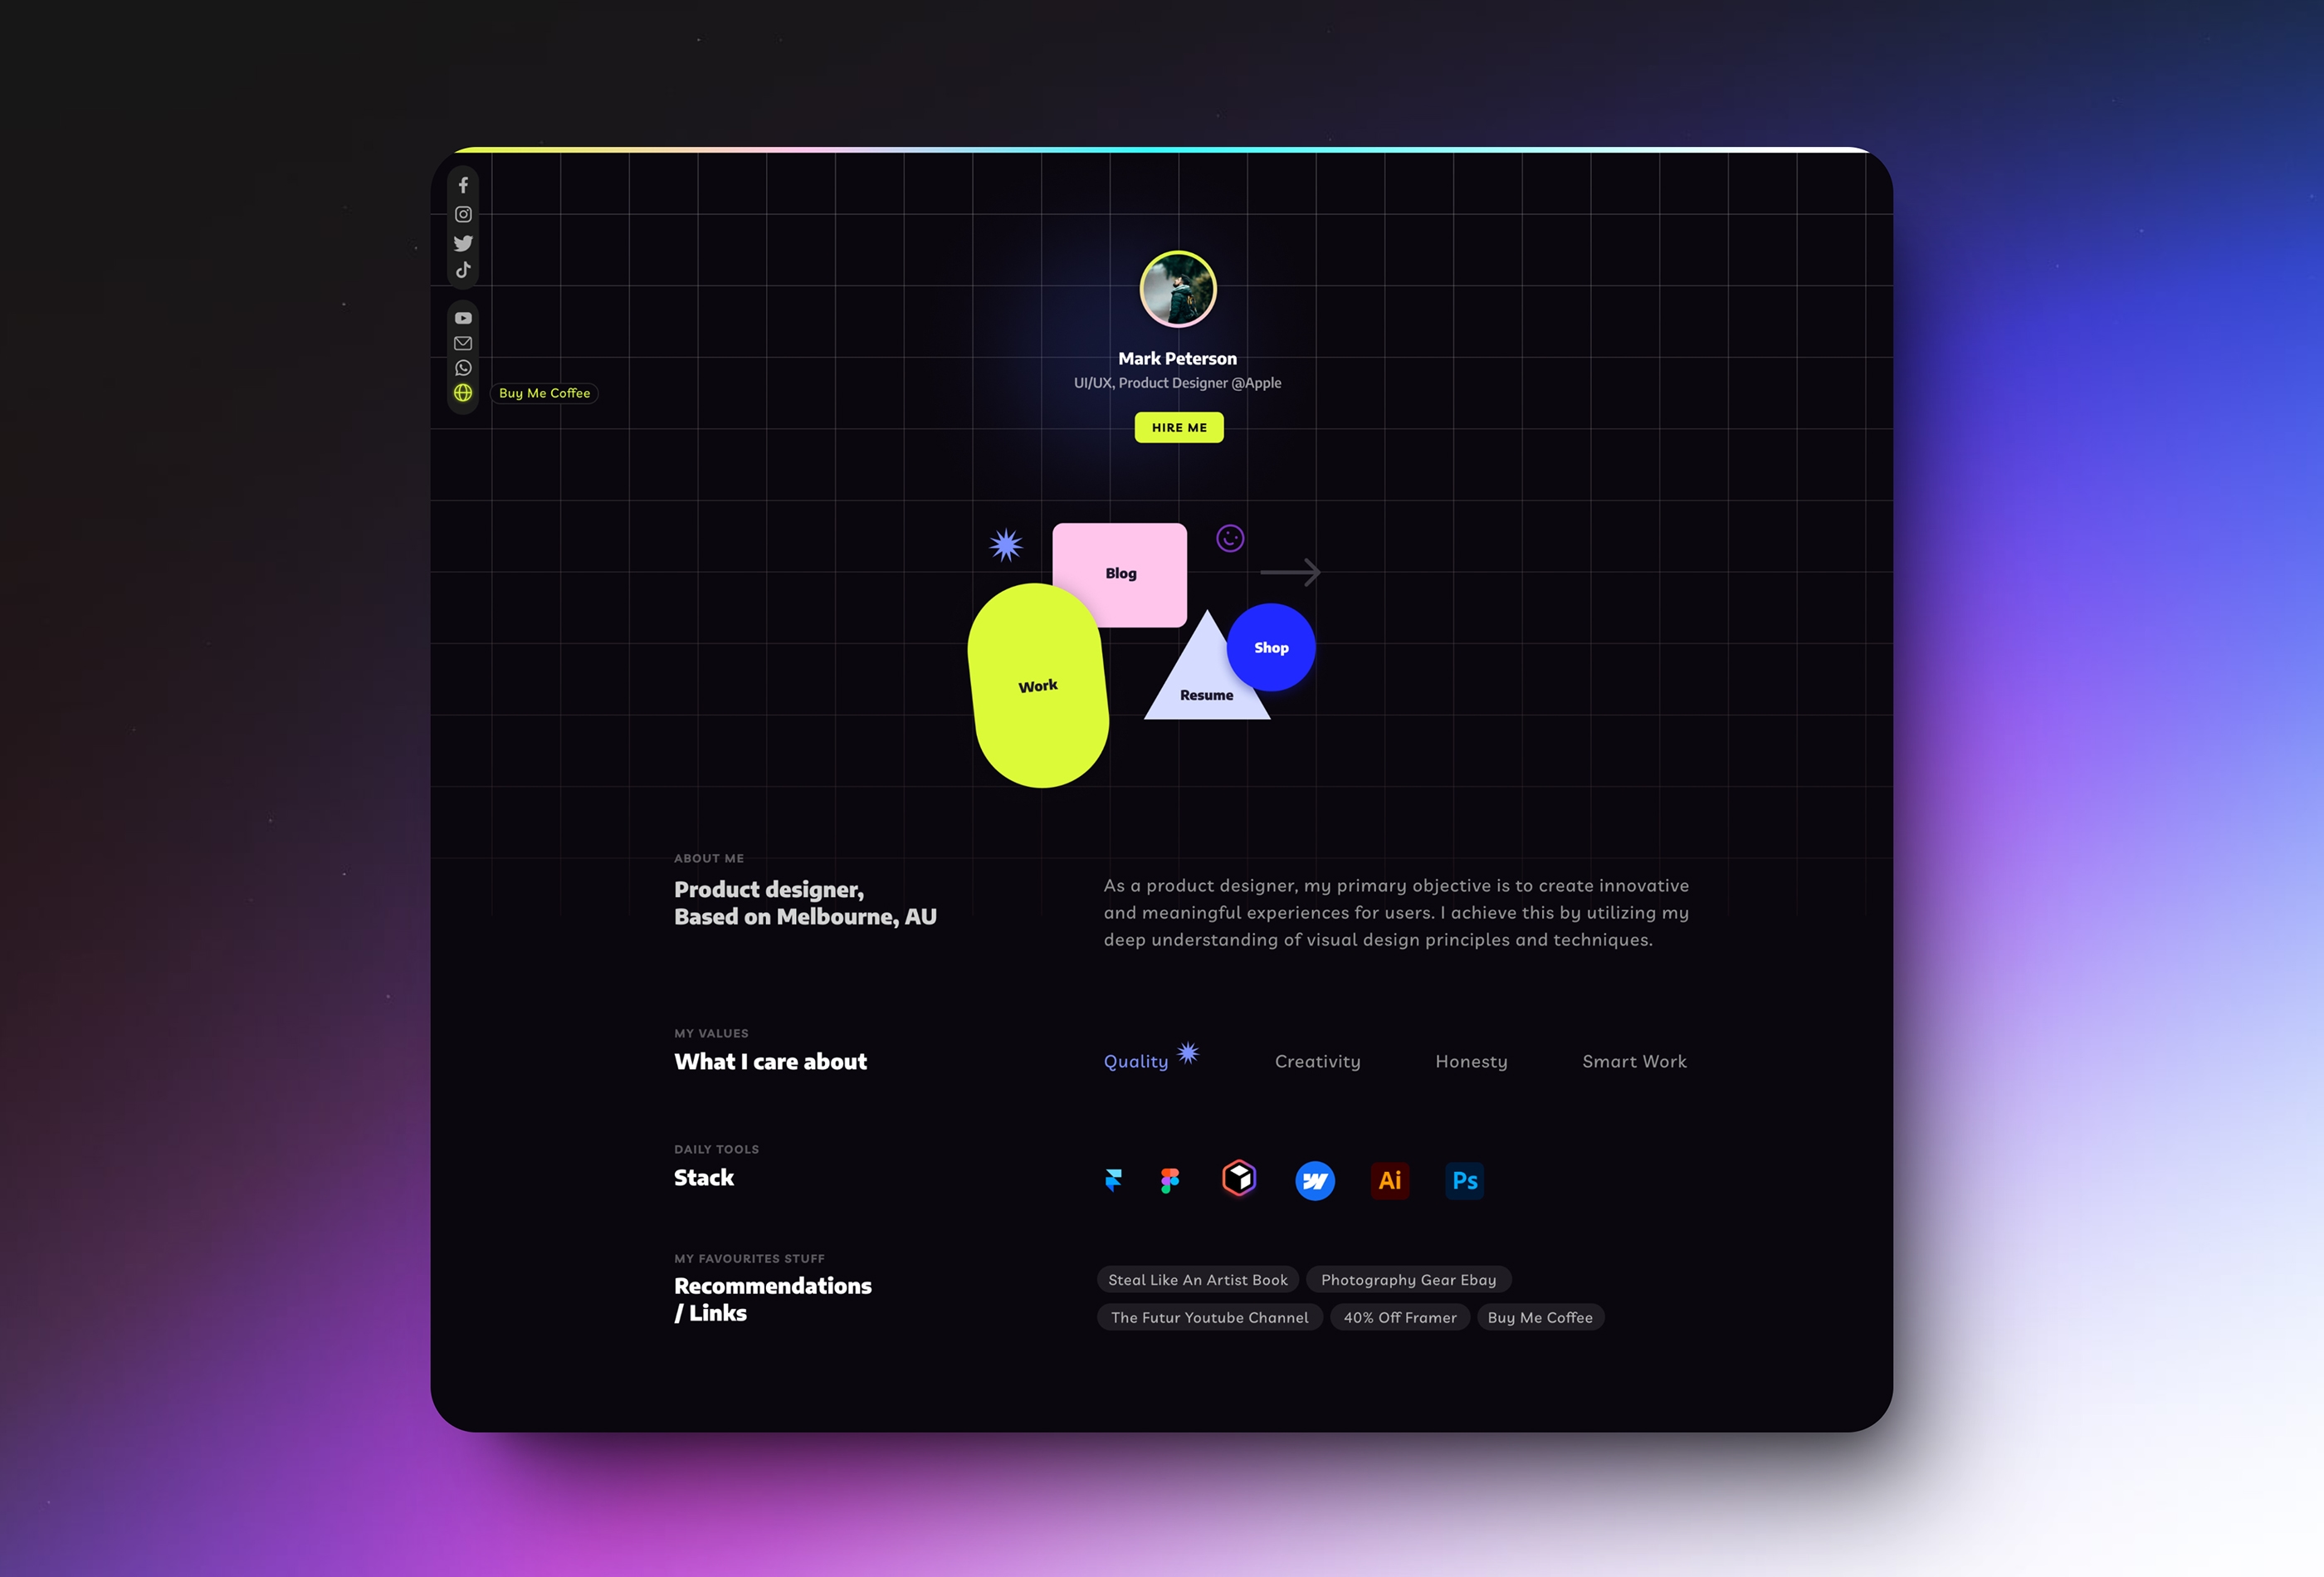The width and height of the screenshot is (2324, 1577).
Task: Navigate to the Work section
Action: pyautogui.click(x=1038, y=686)
